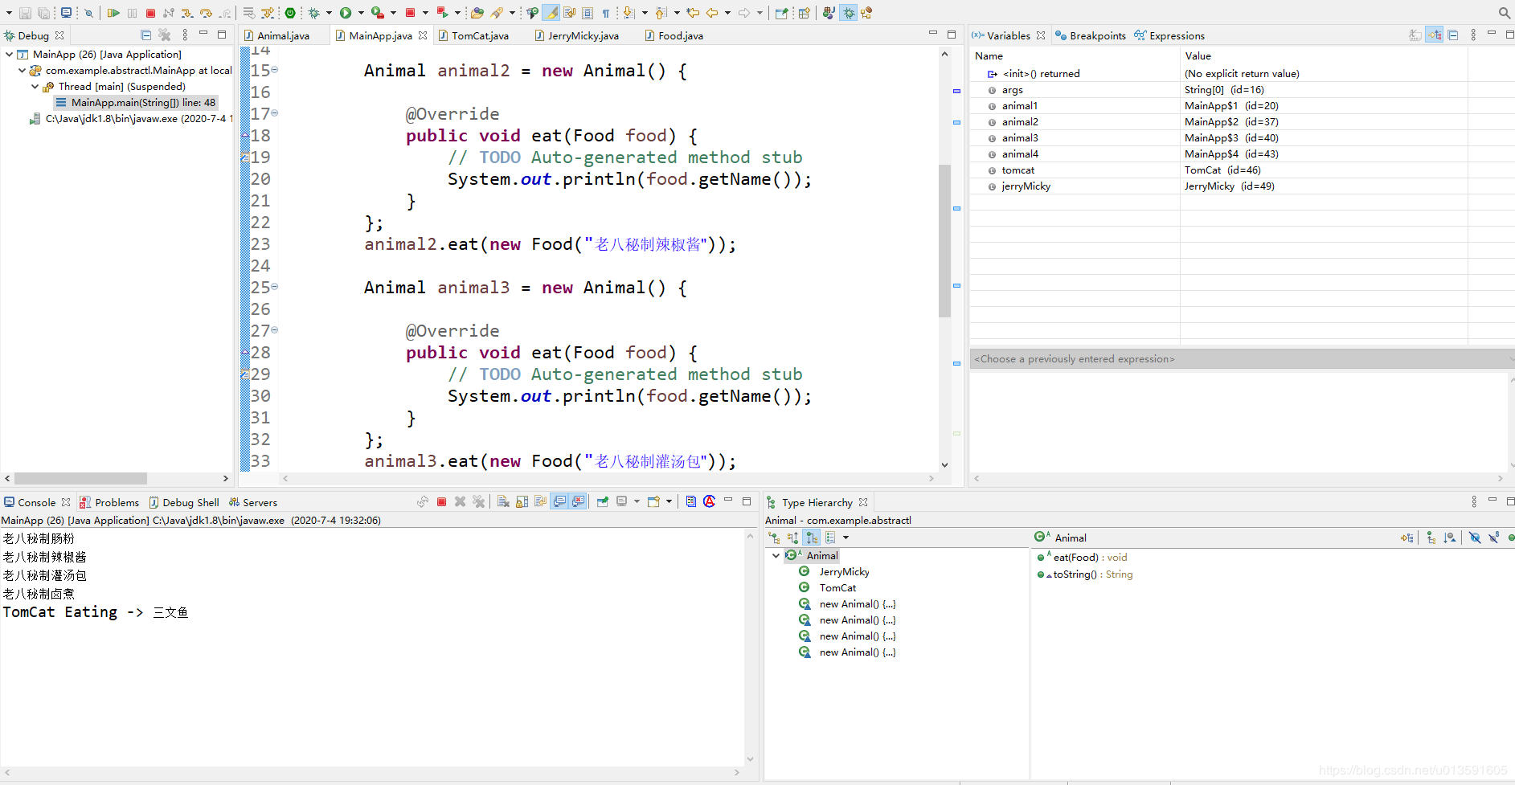Terminate the running program from main toolbar
This screenshot has height=785, width=1515.
(x=150, y=13)
